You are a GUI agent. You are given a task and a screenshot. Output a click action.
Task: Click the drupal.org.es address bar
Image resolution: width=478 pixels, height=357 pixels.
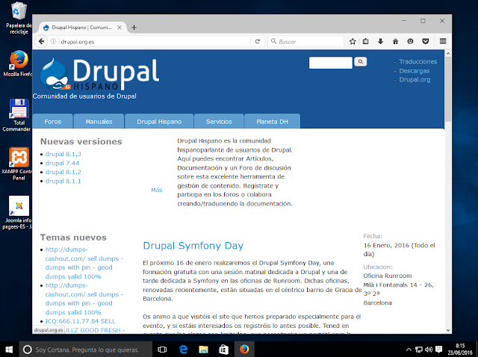155,42
